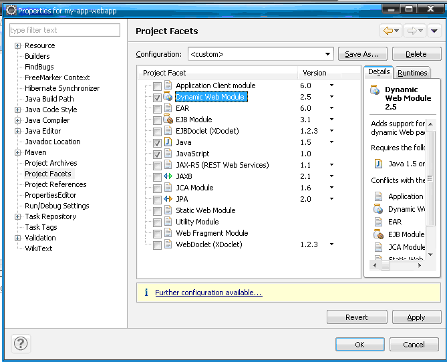Screen dimensions: 447x362
Task: Click Details panel horizontal scrollbar thumb
Action: click(x=386, y=266)
